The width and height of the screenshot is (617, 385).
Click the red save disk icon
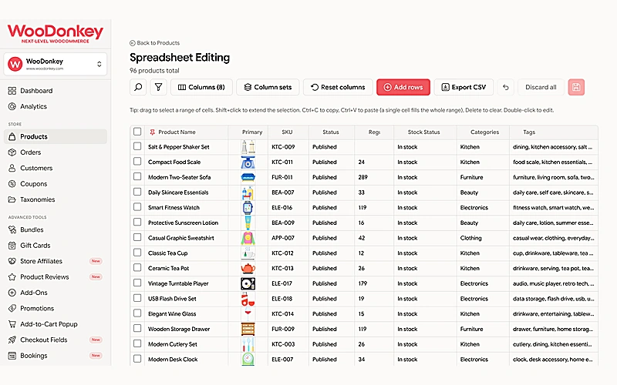(576, 87)
